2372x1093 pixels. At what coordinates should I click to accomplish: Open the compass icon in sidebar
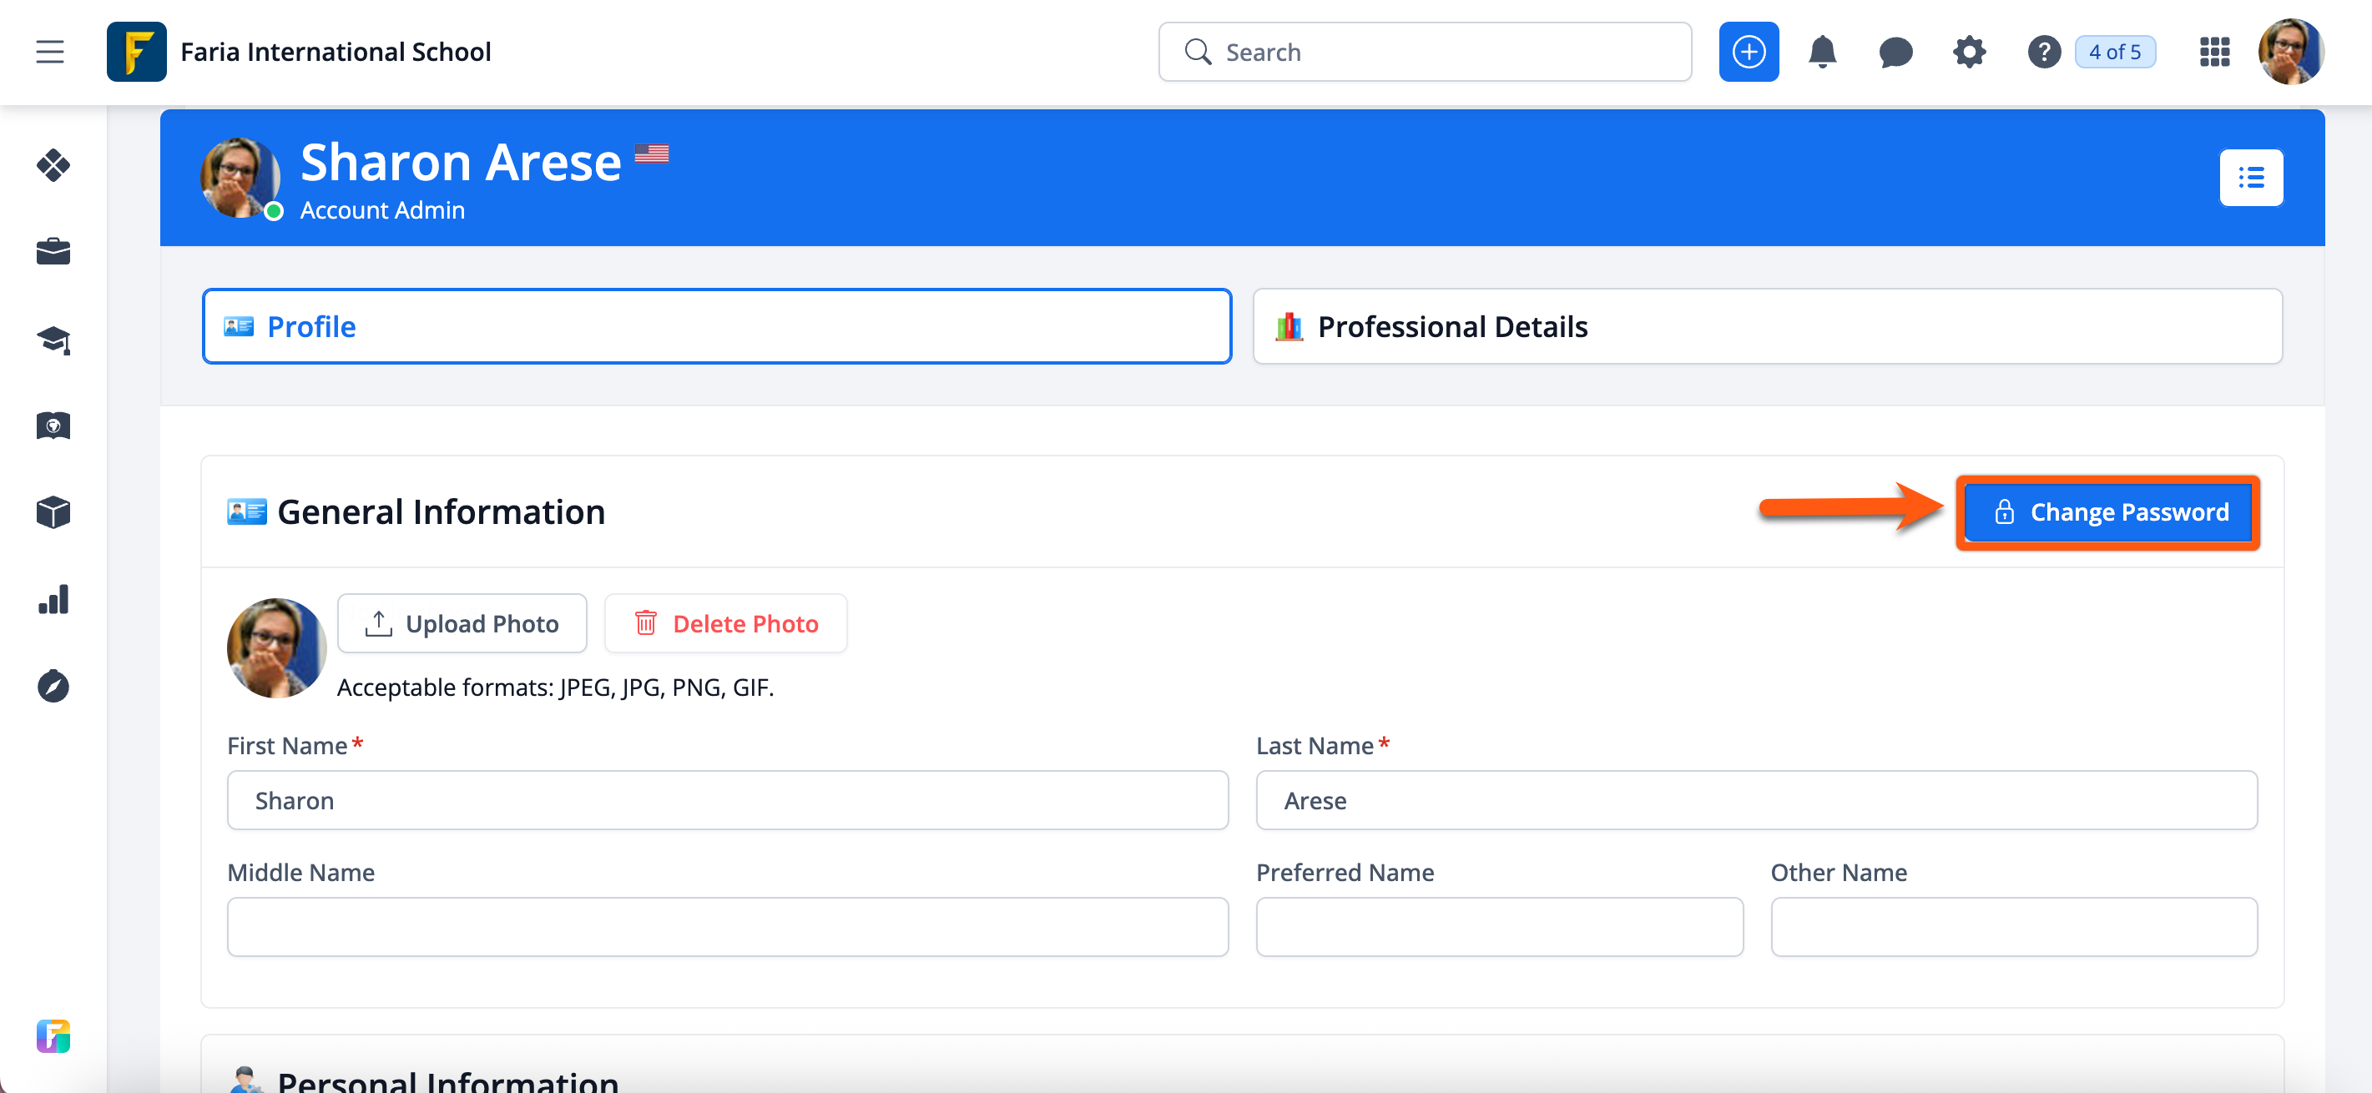pos(53,686)
